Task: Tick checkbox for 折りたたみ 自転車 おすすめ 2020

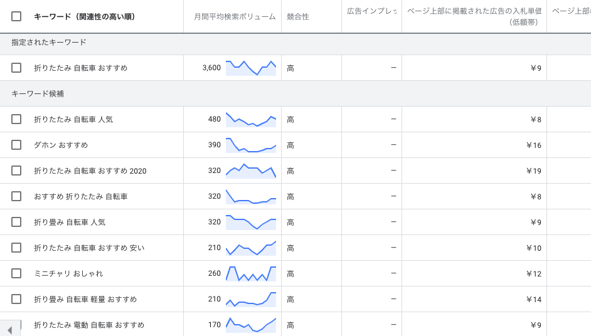Action: (x=16, y=171)
